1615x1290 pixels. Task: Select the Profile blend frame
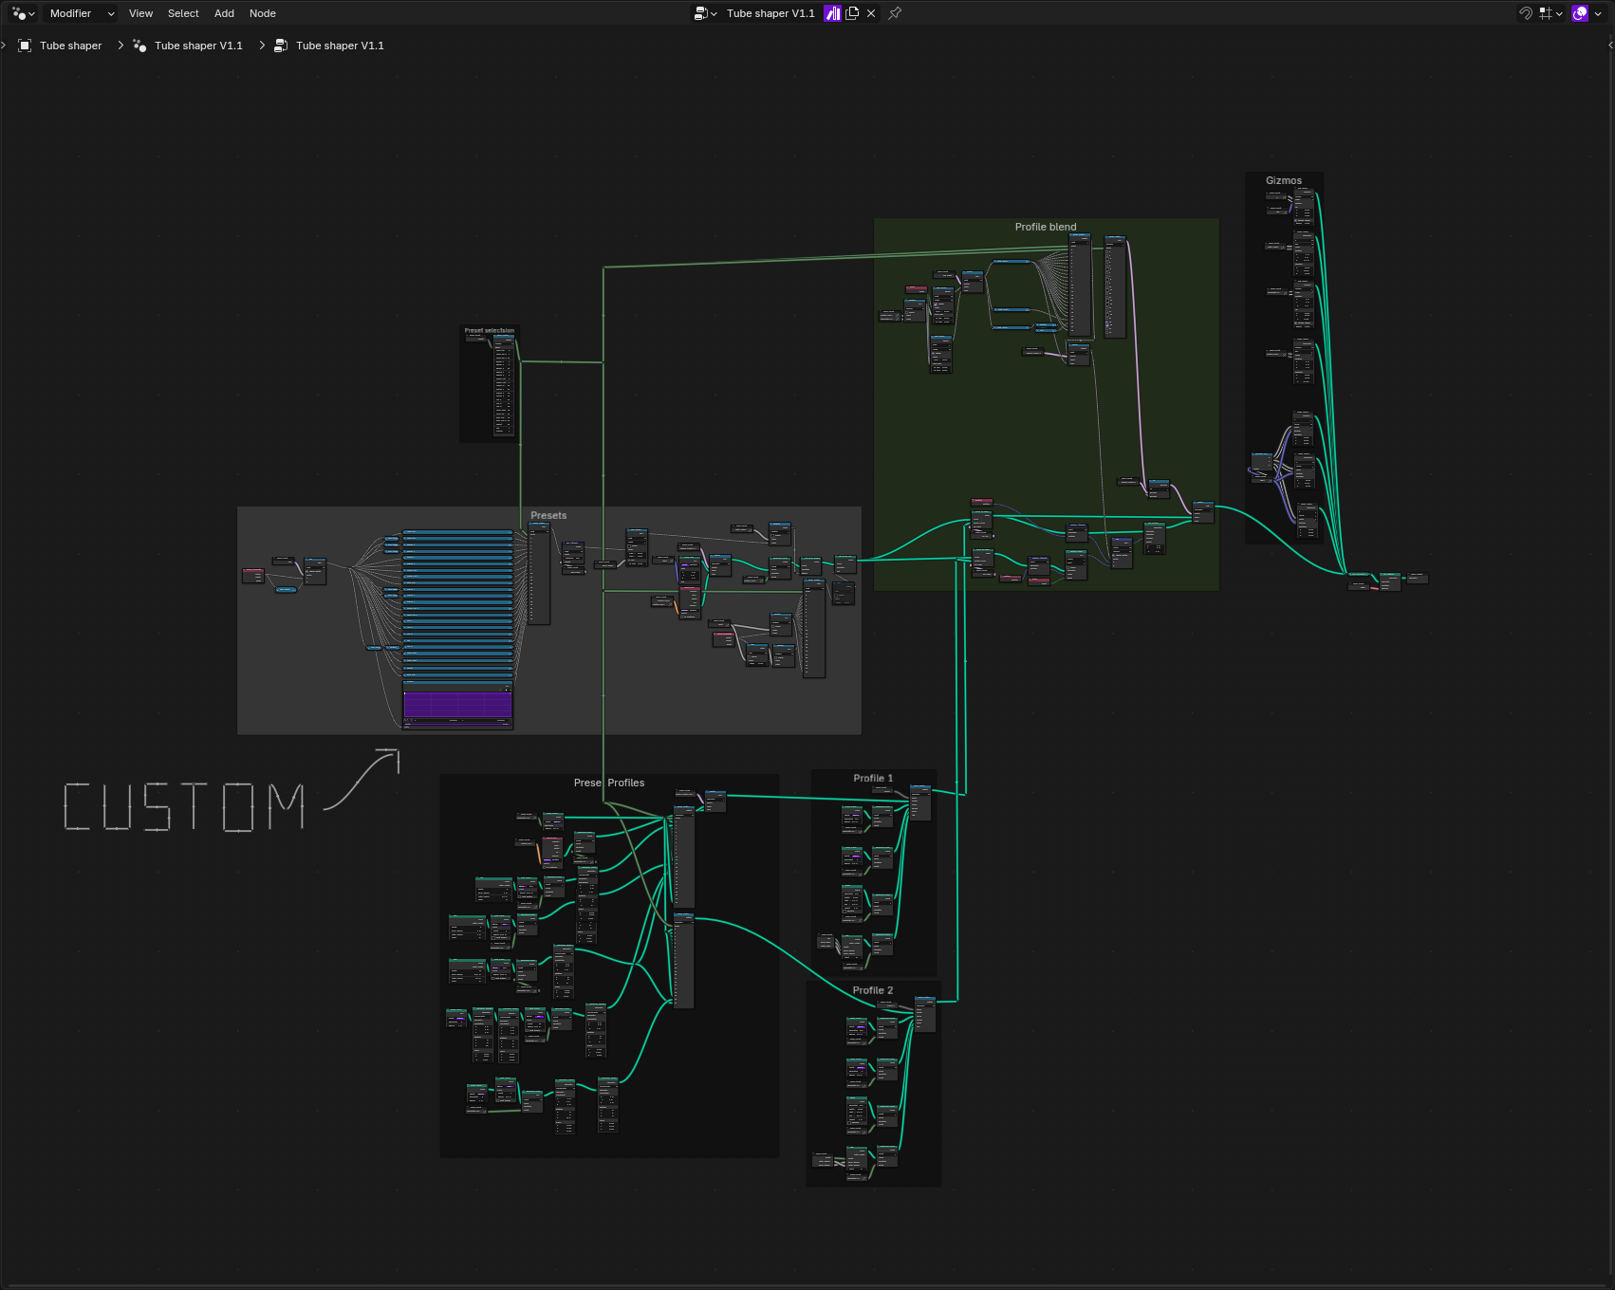[x=1044, y=228]
